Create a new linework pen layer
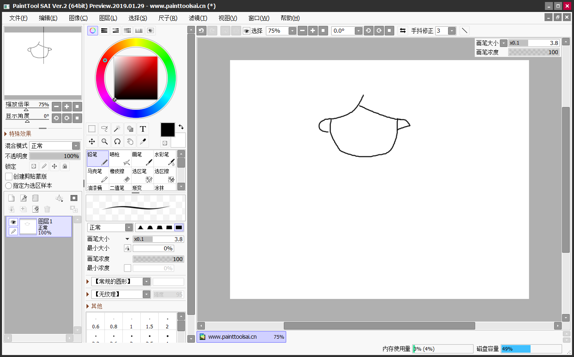This screenshot has width=574, height=357. tap(24, 198)
